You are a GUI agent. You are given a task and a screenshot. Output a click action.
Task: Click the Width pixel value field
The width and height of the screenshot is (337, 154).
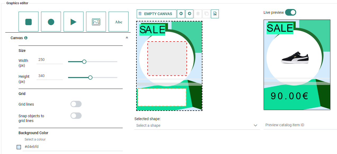50,60
